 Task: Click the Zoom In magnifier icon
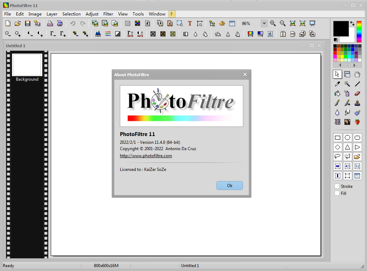273,23
